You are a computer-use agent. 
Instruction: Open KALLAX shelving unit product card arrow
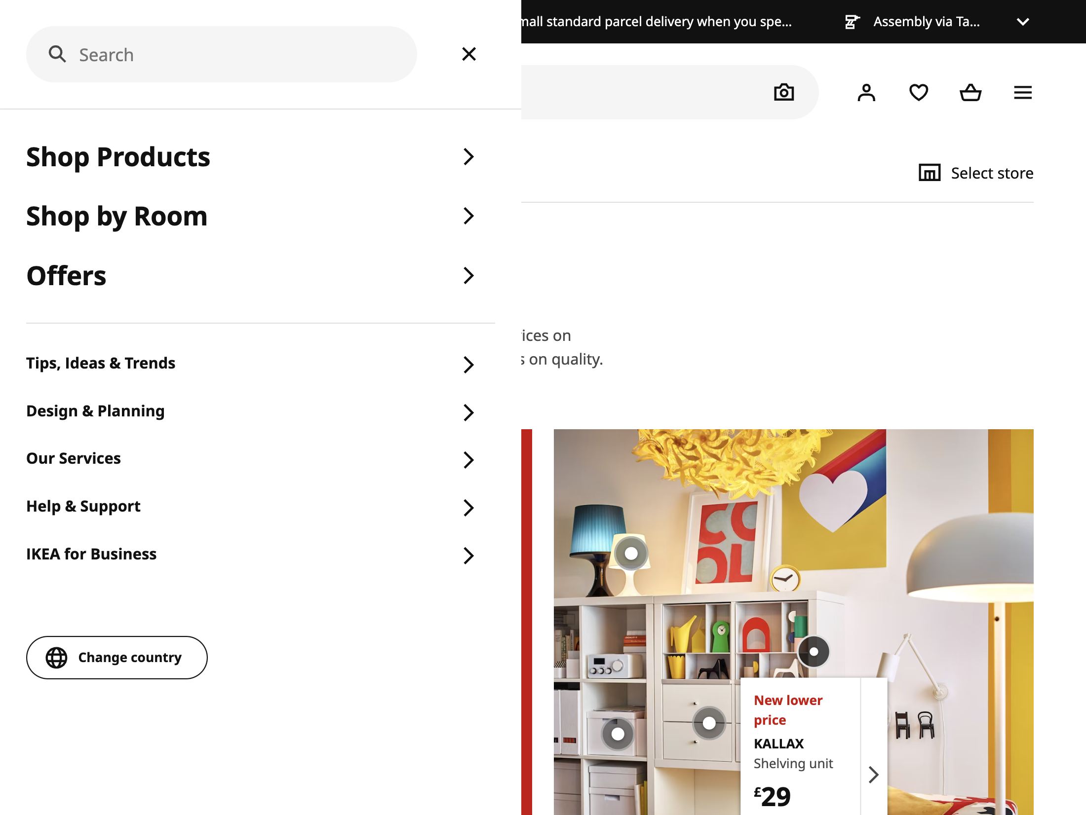click(x=873, y=774)
